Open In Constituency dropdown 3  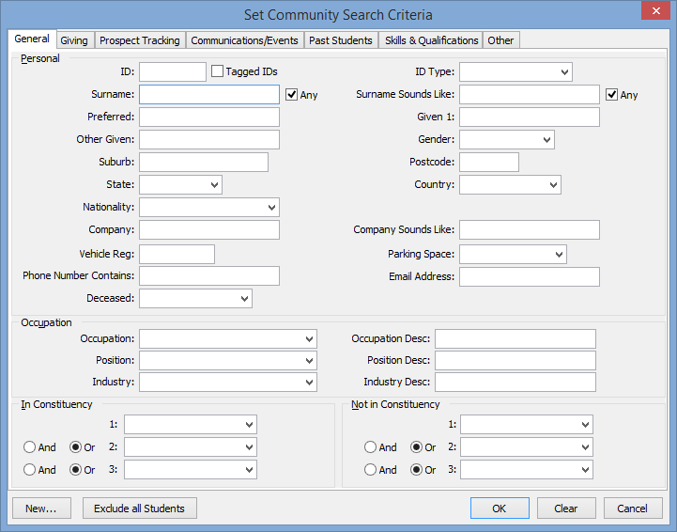(x=191, y=469)
